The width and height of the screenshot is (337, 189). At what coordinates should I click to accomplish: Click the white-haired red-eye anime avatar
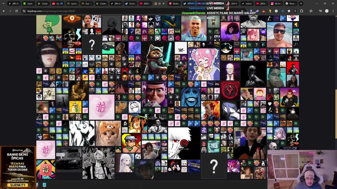pos(184,143)
